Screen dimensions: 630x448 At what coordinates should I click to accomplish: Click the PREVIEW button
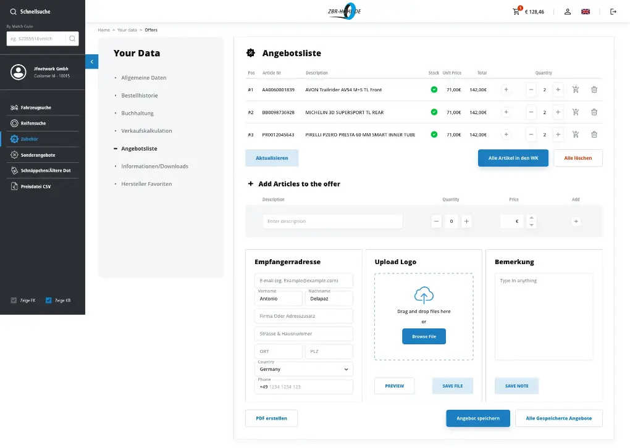(395, 386)
